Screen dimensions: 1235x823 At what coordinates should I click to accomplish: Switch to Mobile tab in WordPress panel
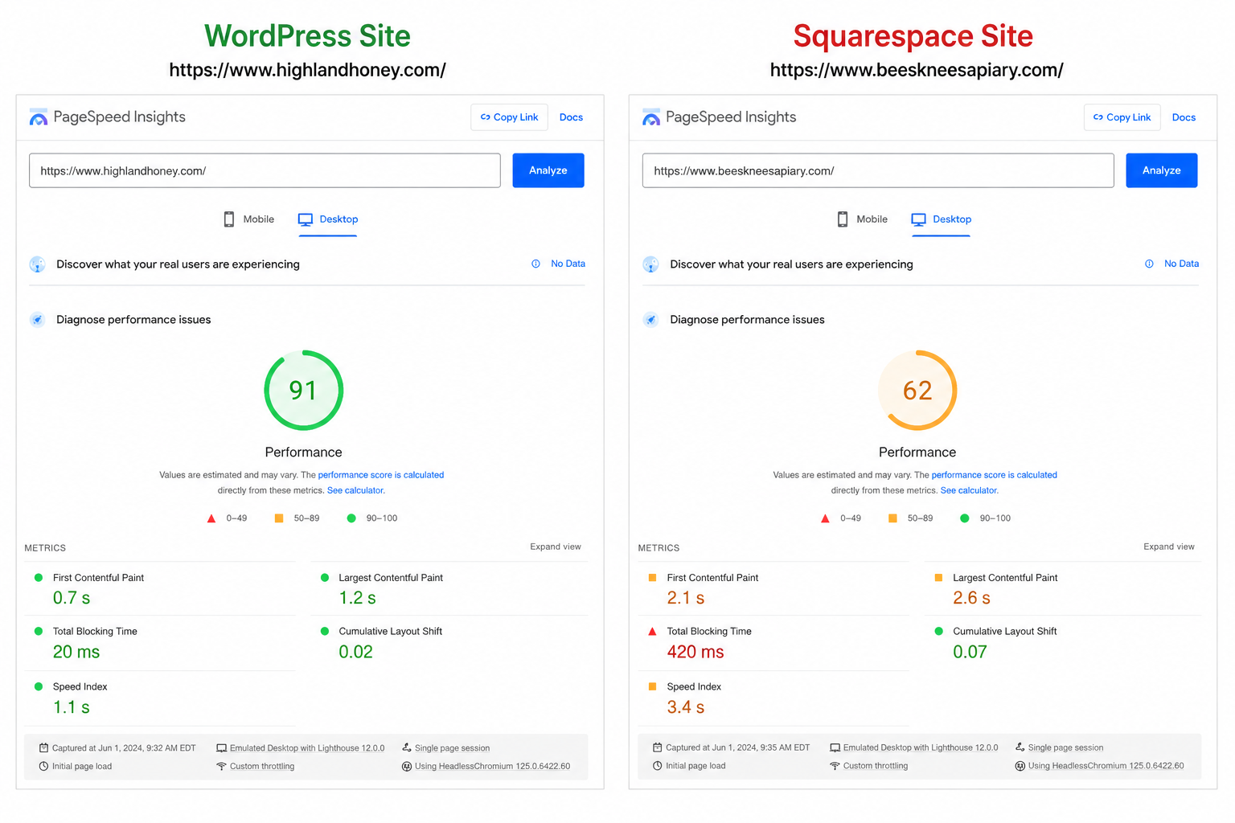248,219
